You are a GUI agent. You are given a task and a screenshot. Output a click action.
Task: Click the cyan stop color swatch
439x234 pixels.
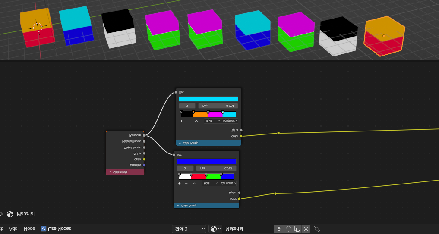click(x=208, y=99)
